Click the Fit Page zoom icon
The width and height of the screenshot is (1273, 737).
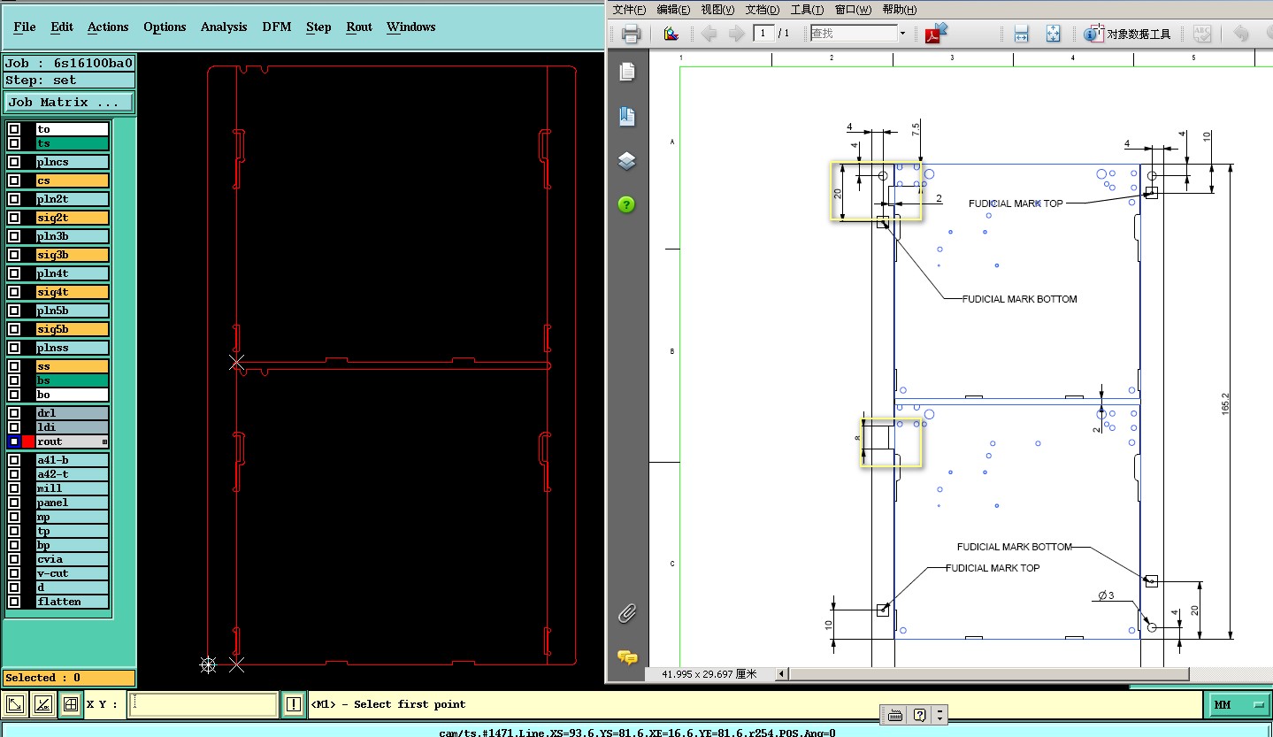(1053, 34)
